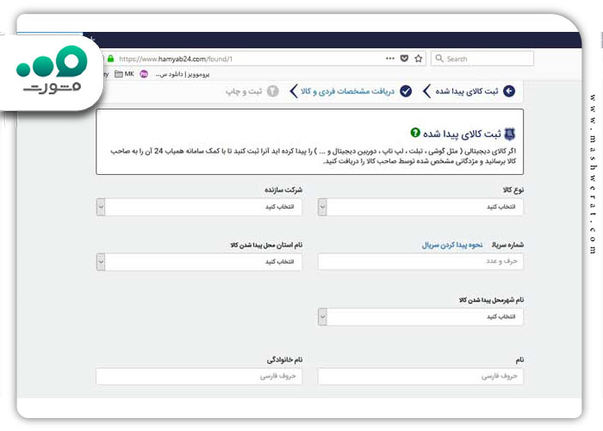
Task: Click the checkmark circle step icon
Action: [406, 91]
